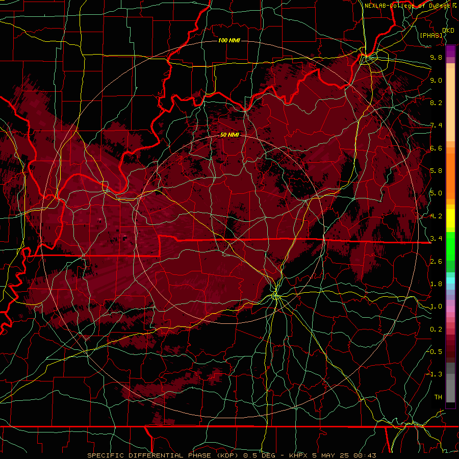Click the 7.4 value on the color scale
Viewport: 459px width, 459px height.
point(436,125)
